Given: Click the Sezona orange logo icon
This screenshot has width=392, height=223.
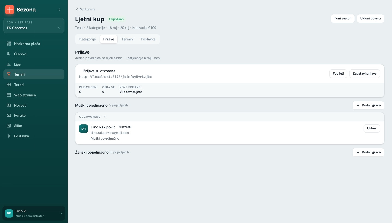Looking at the screenshot, I should [10, 10].
